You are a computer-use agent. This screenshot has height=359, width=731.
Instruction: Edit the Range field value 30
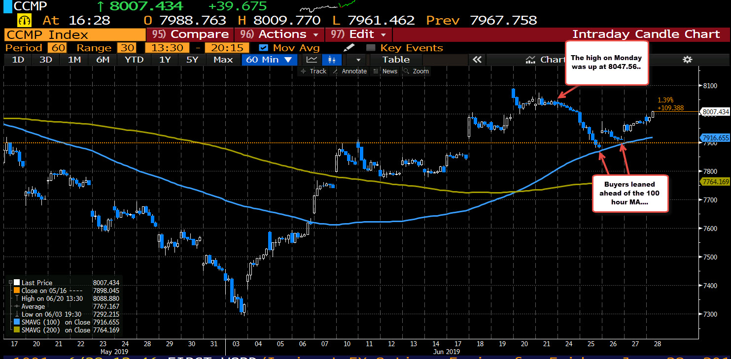126,48
